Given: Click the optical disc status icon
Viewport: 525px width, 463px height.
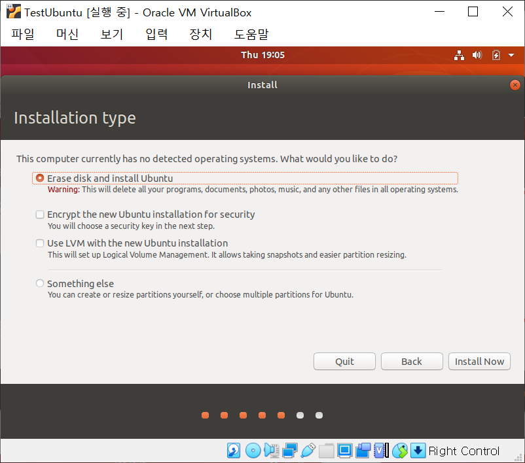Looking at the screenshot, I should pos(253,451).
